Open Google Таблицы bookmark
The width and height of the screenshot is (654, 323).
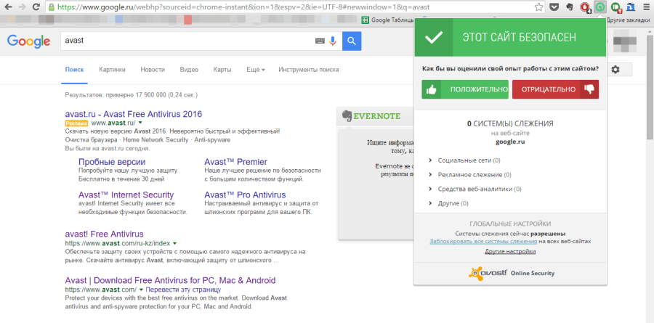pos(388,20)
